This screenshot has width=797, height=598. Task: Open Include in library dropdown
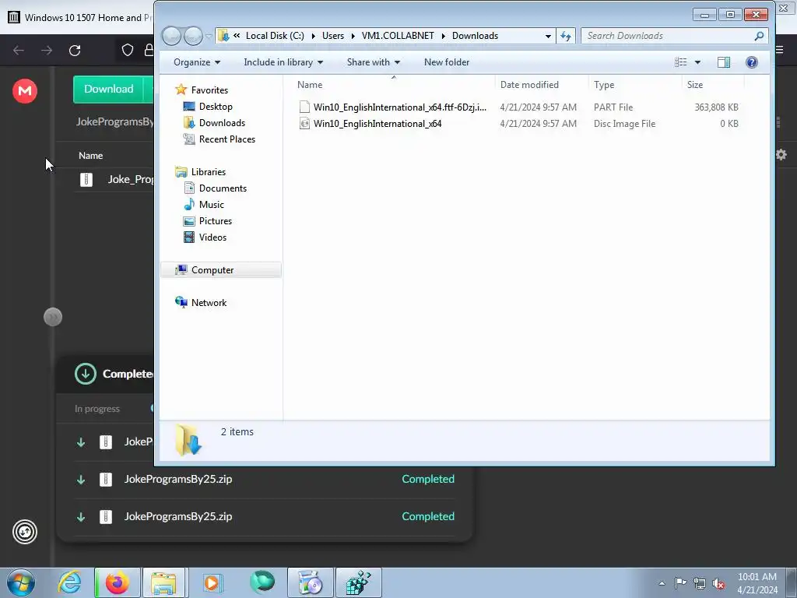pos(283,62)
